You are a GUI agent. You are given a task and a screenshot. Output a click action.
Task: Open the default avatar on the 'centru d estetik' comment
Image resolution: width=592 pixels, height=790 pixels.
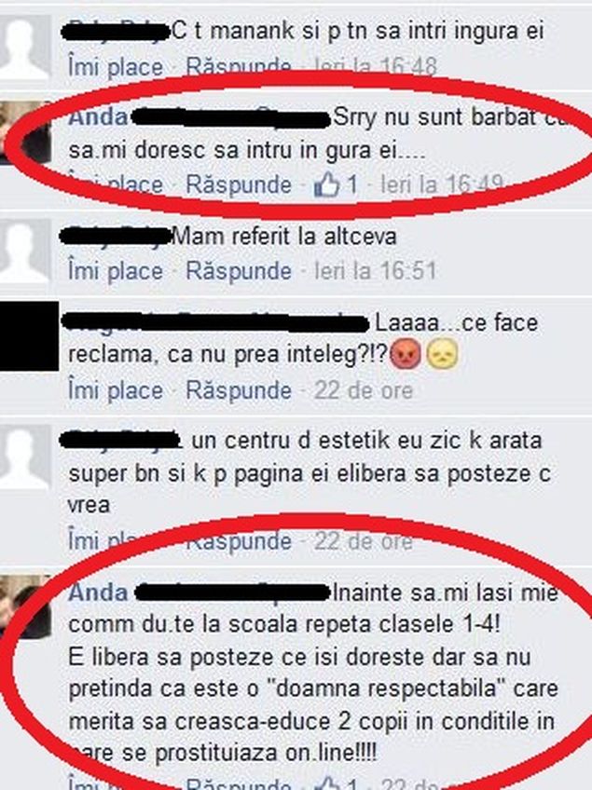(x=25, y=457)
